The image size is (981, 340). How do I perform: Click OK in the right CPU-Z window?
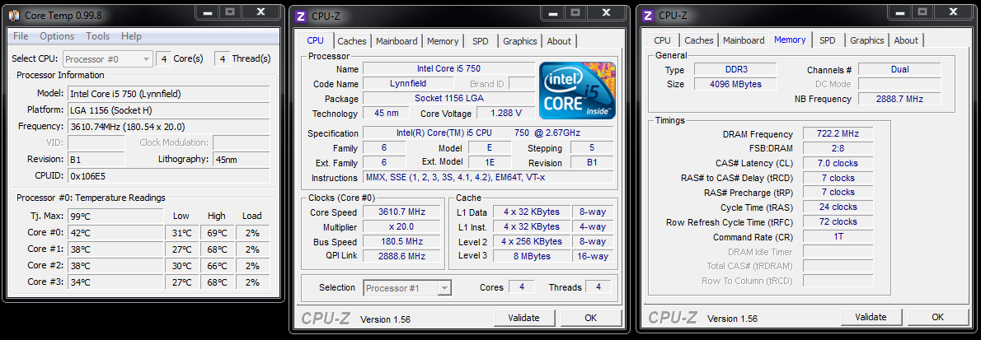coord(937,317)
